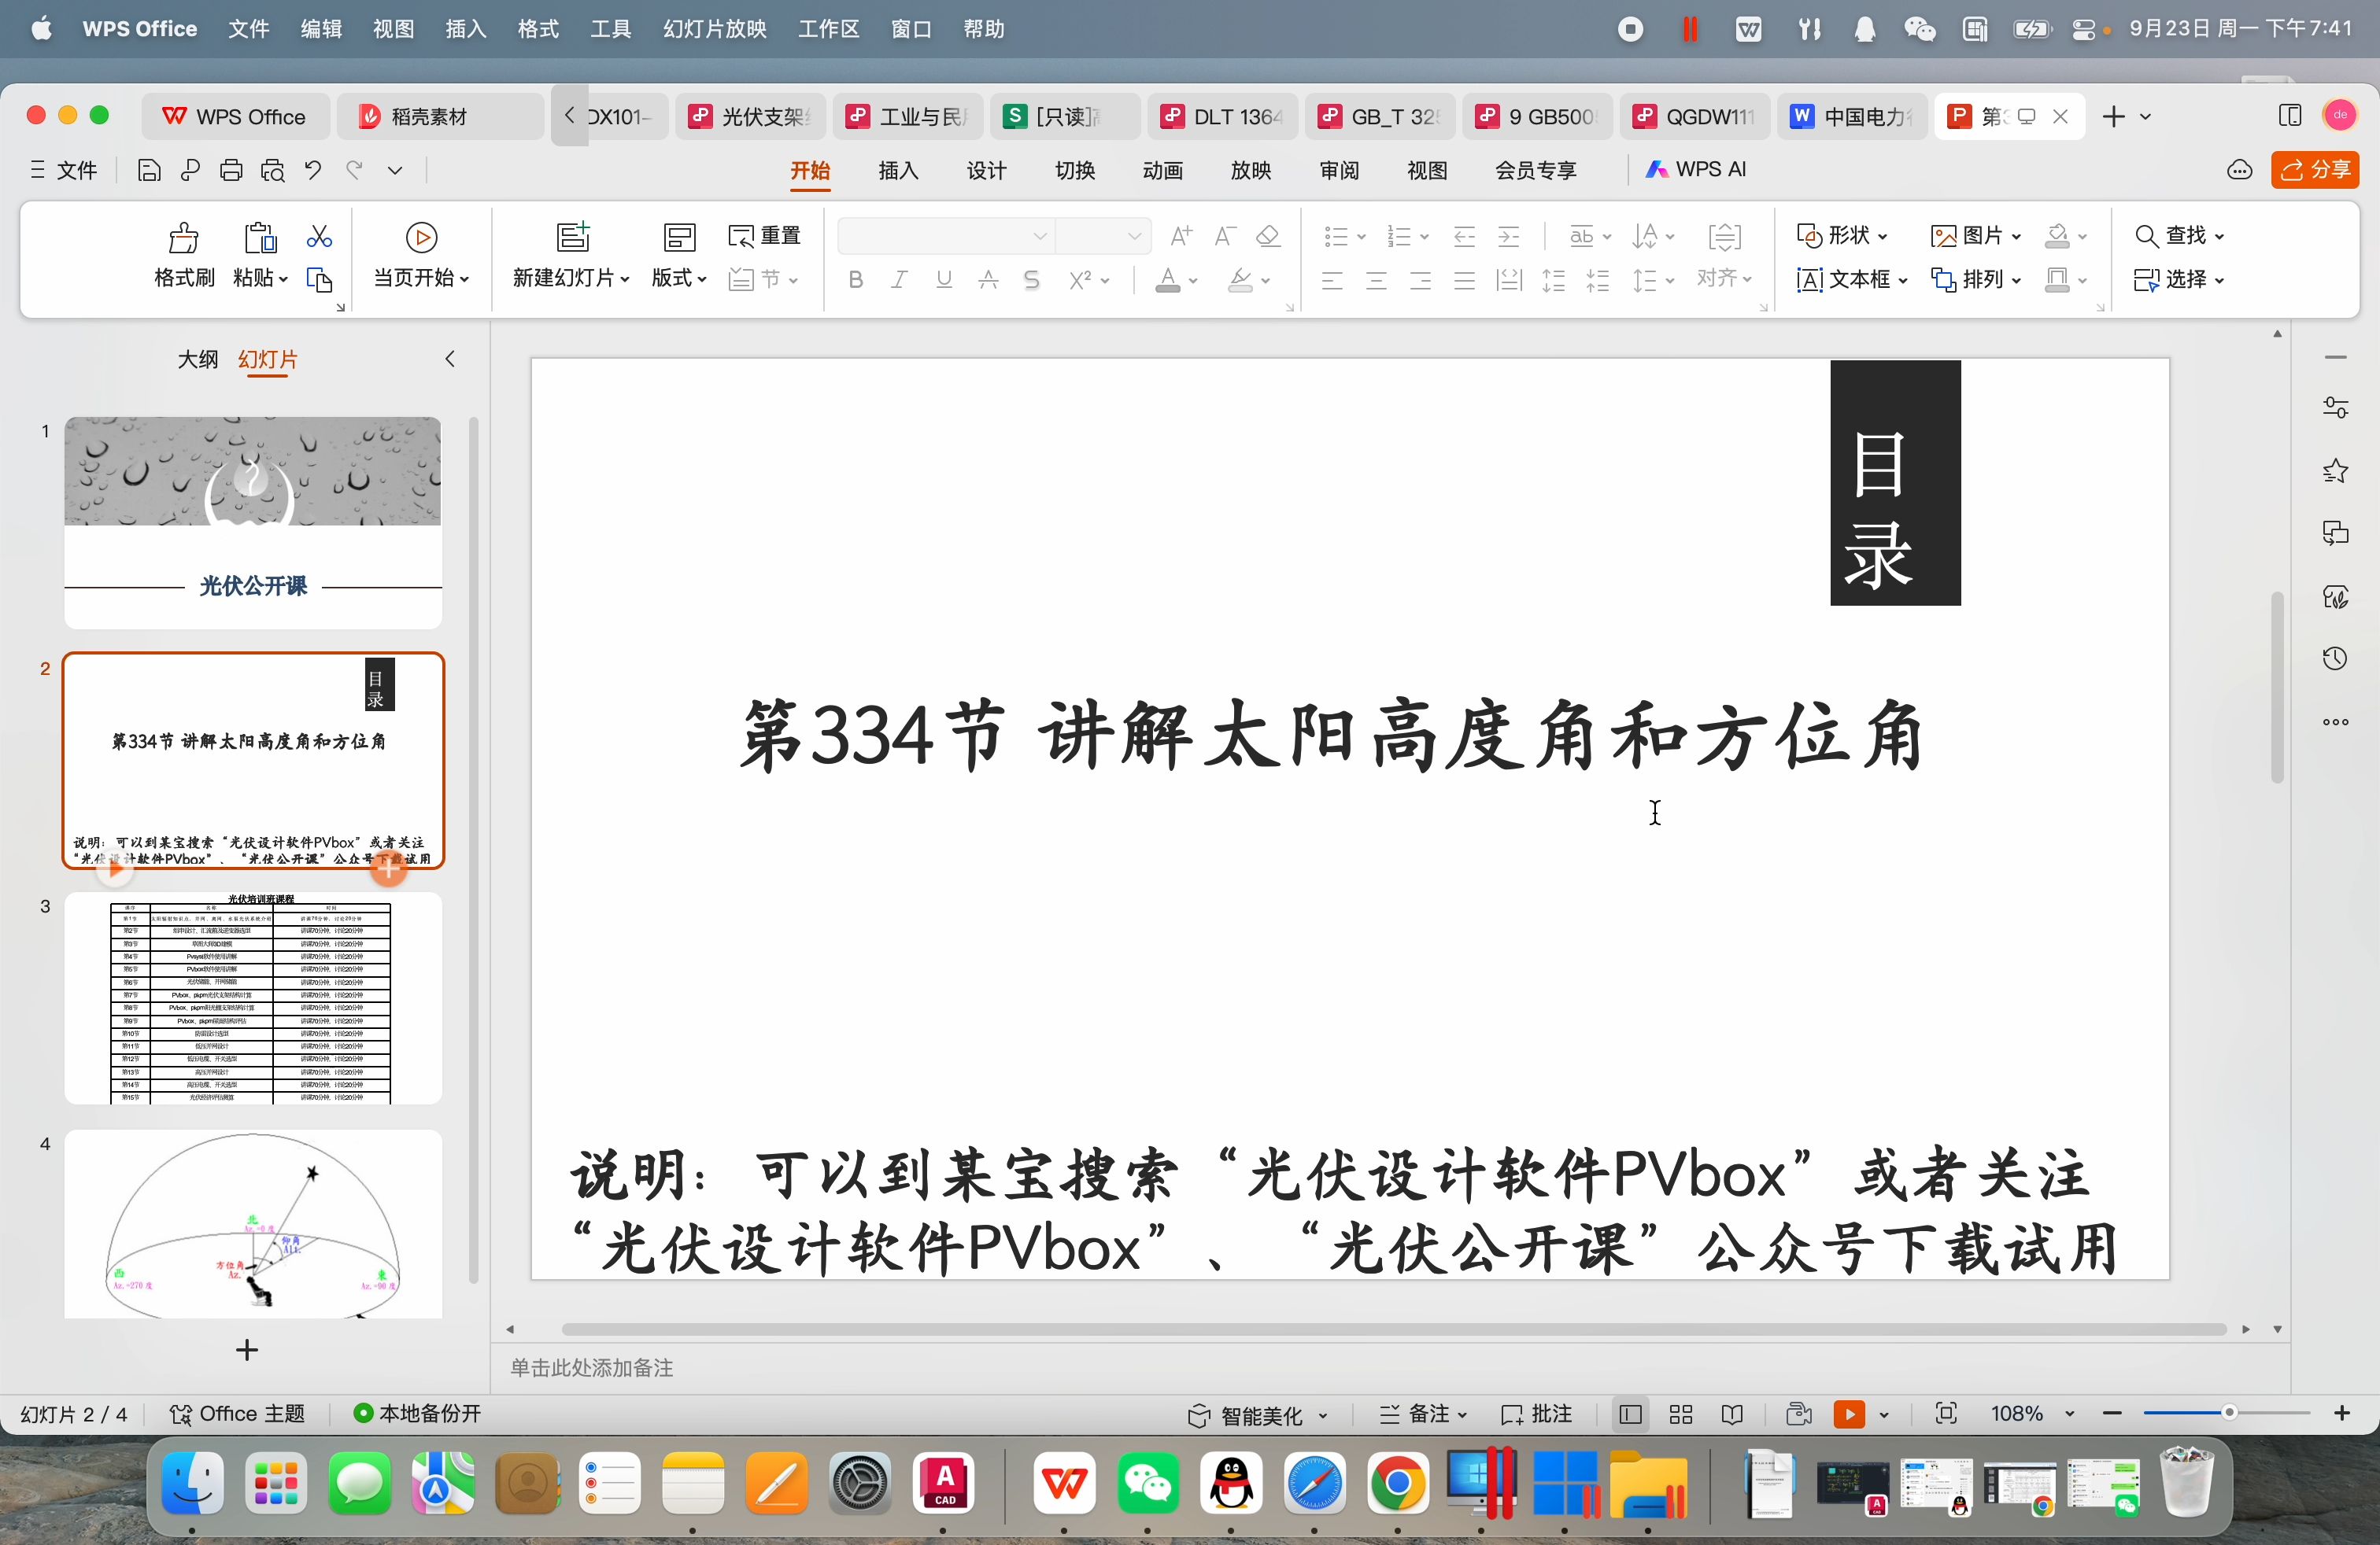This screenshot has height=1545, width=2380.
Task: Toggle Bold formatting
Action: pyautogui.click(x=855, y=280)
